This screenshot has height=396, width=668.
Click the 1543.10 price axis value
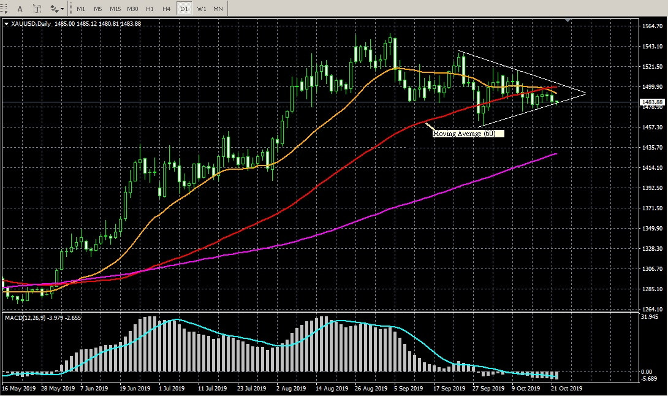[x=652, y=46]
